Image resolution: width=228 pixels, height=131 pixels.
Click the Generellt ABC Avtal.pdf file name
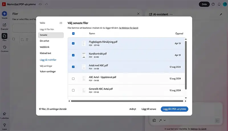pos(101,89)
